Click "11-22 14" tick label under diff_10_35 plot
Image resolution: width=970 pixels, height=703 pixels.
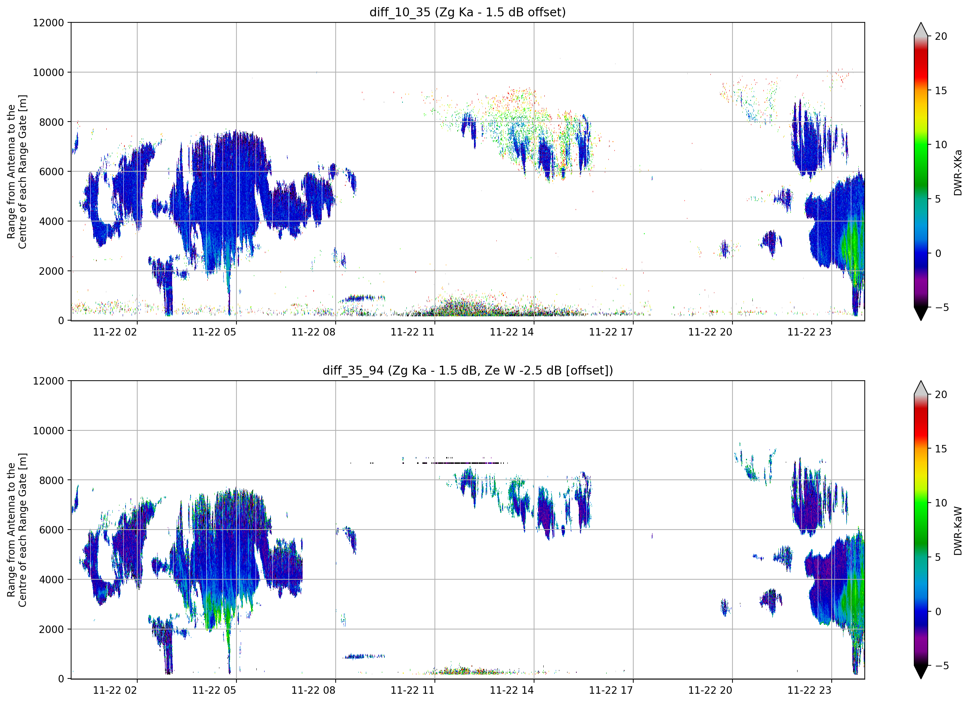[512, 332]
